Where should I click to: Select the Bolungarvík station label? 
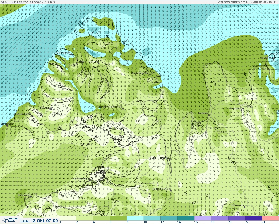pos(64,53)
